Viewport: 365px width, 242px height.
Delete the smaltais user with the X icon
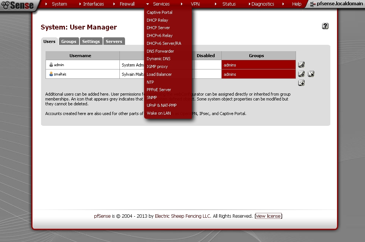click(x=311, y=74)
